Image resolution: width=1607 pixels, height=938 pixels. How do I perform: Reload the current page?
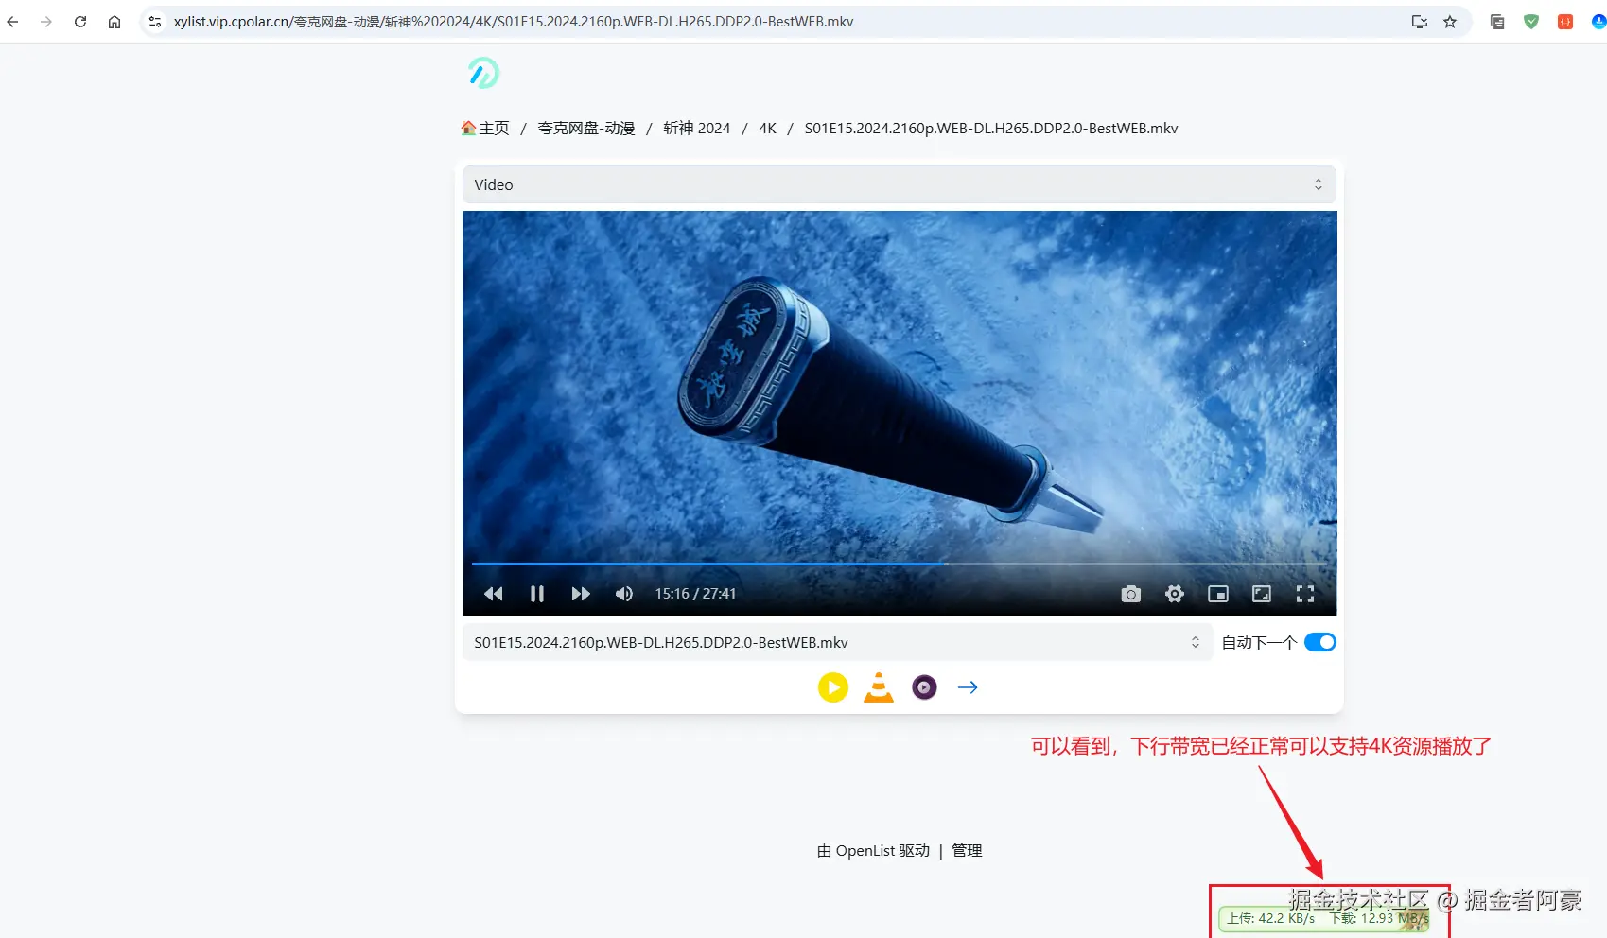pyautogui.click(x=80, y=22)
